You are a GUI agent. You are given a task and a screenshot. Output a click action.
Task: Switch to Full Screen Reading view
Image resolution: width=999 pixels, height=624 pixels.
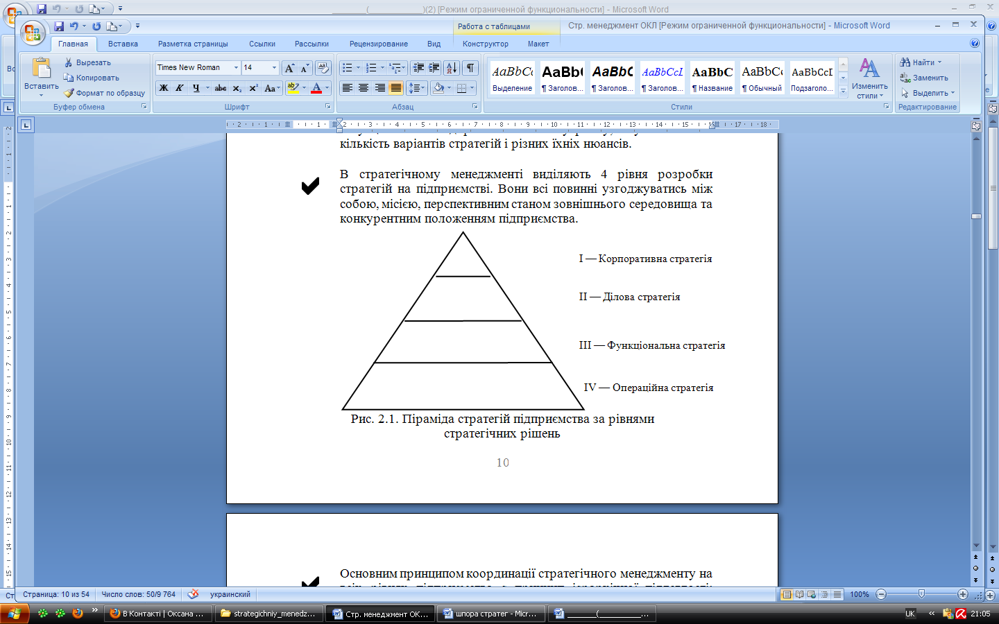tap(799, 594)
